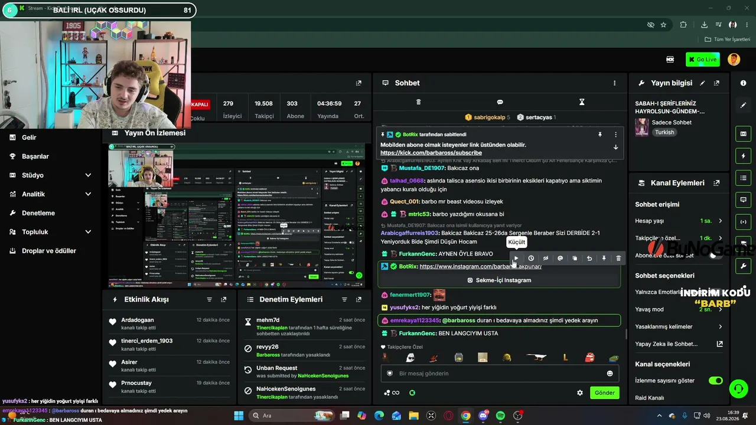This screenshot has height=425, width=756.
Task: Pop out the Denetim Eylemleri panel
Action: (x=358, y=300)
